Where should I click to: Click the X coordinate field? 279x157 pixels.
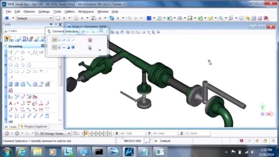133,133
